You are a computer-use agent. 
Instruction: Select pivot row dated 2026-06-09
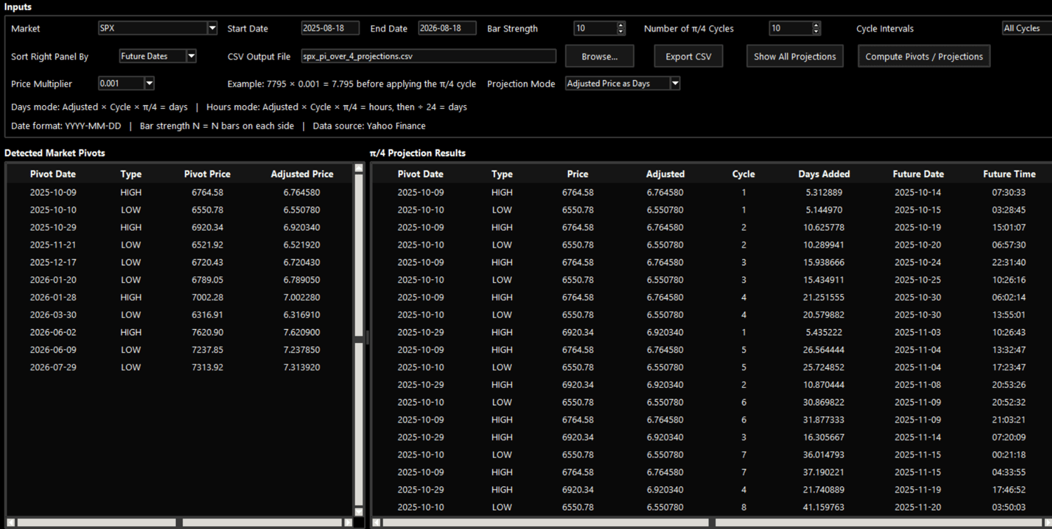180,350
